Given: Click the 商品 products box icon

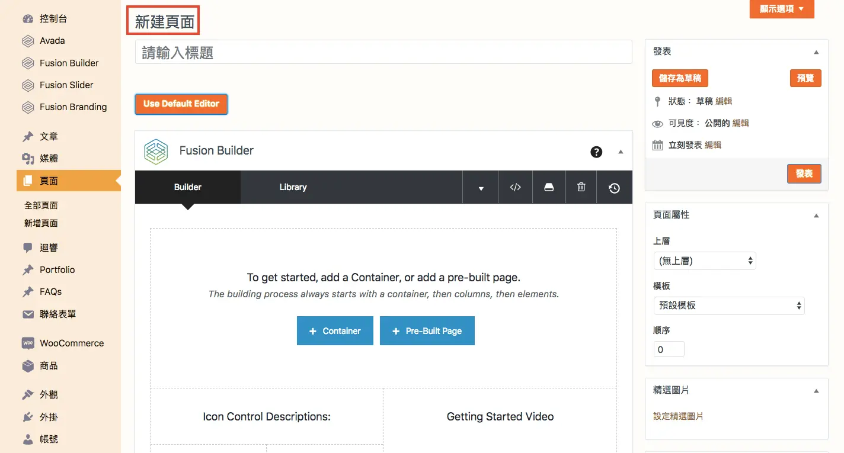Looking at the screenshot, I should [x=28, y=366].
